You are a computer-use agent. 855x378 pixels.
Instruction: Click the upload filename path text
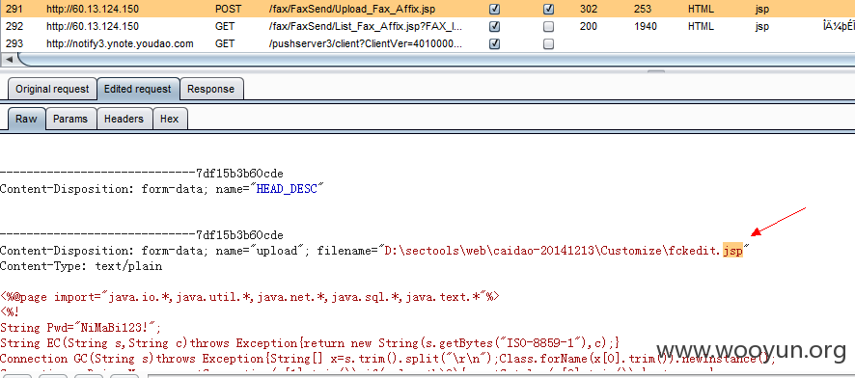[x=564, y=251]
